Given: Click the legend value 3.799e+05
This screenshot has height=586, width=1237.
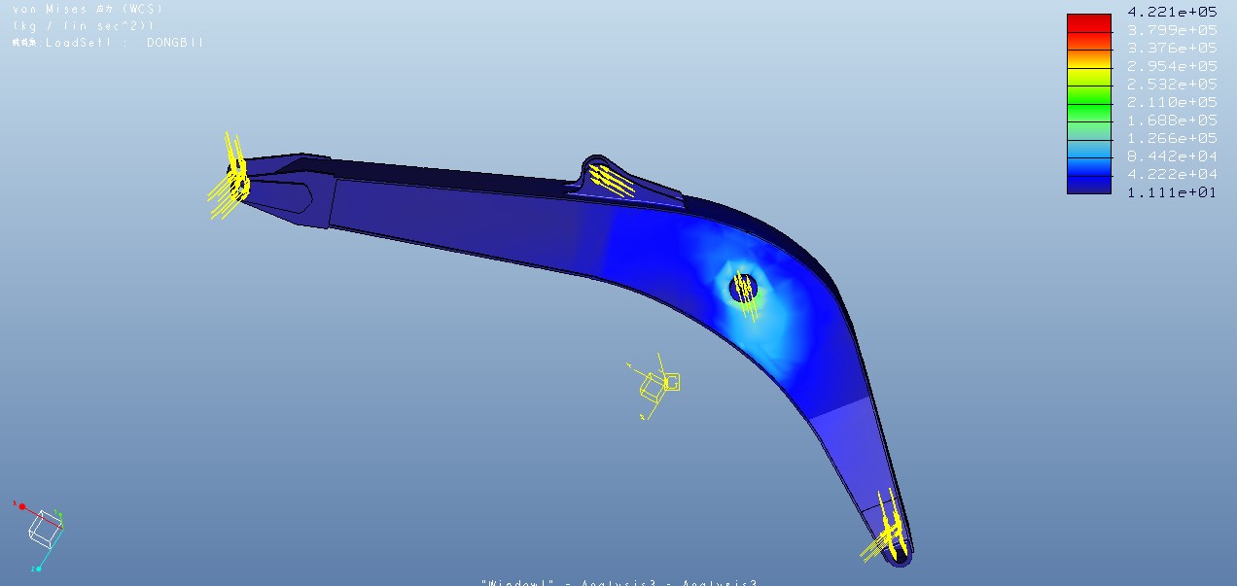Looking at the screenshot, I should (x=1172, y=30).
